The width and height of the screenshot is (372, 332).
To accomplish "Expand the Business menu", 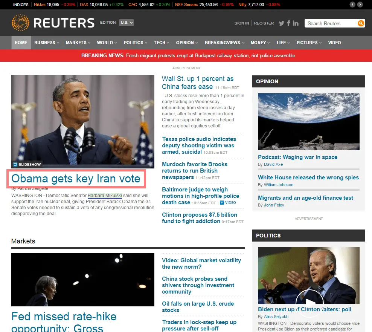I will click(x=47, y=43).
